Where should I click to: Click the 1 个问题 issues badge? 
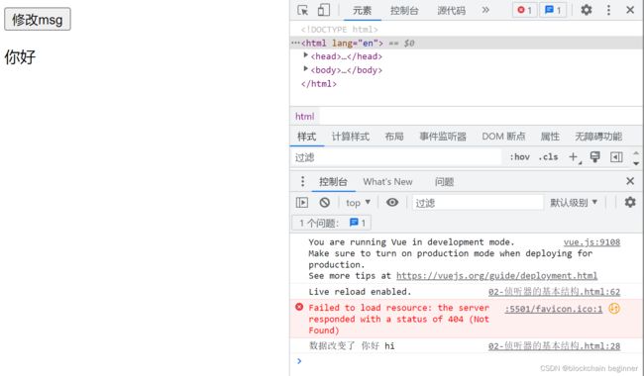pyautogui.click(x=332, y=223)
